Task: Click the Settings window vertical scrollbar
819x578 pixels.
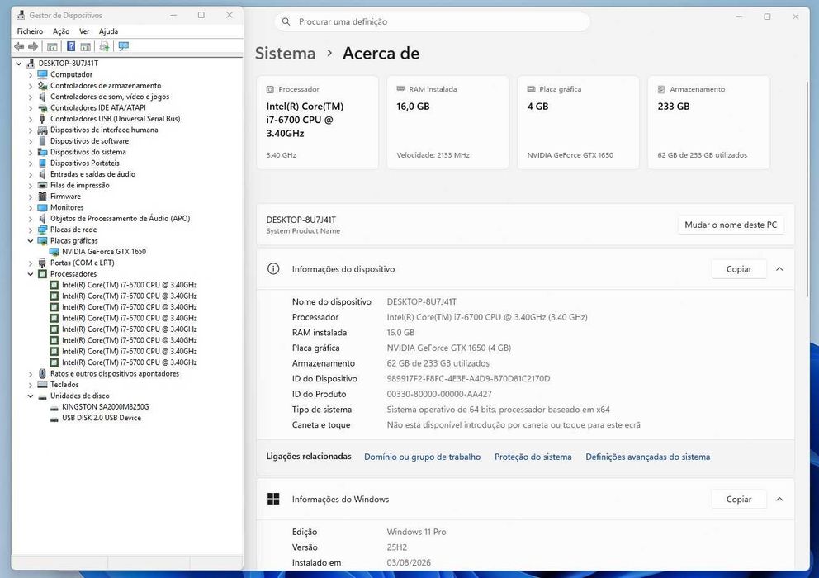Action: point(807,188)
